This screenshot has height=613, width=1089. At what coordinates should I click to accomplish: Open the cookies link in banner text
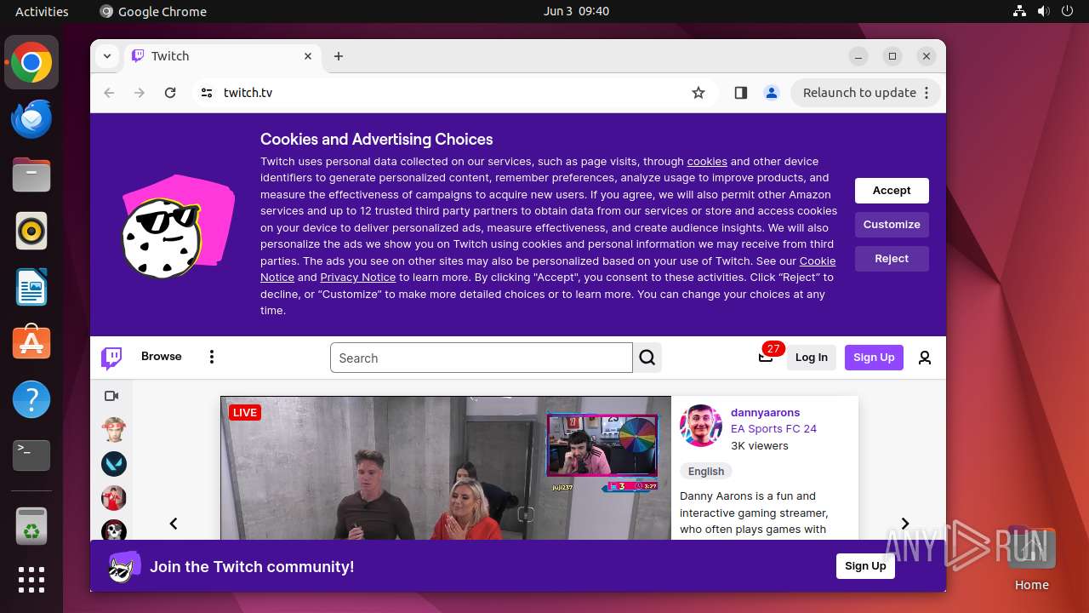tap(707, 161)
